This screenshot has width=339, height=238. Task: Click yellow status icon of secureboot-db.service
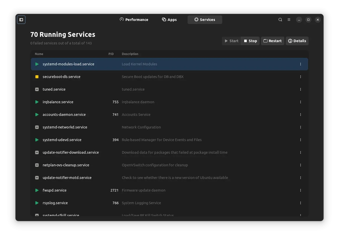click(x=37, y=77)
